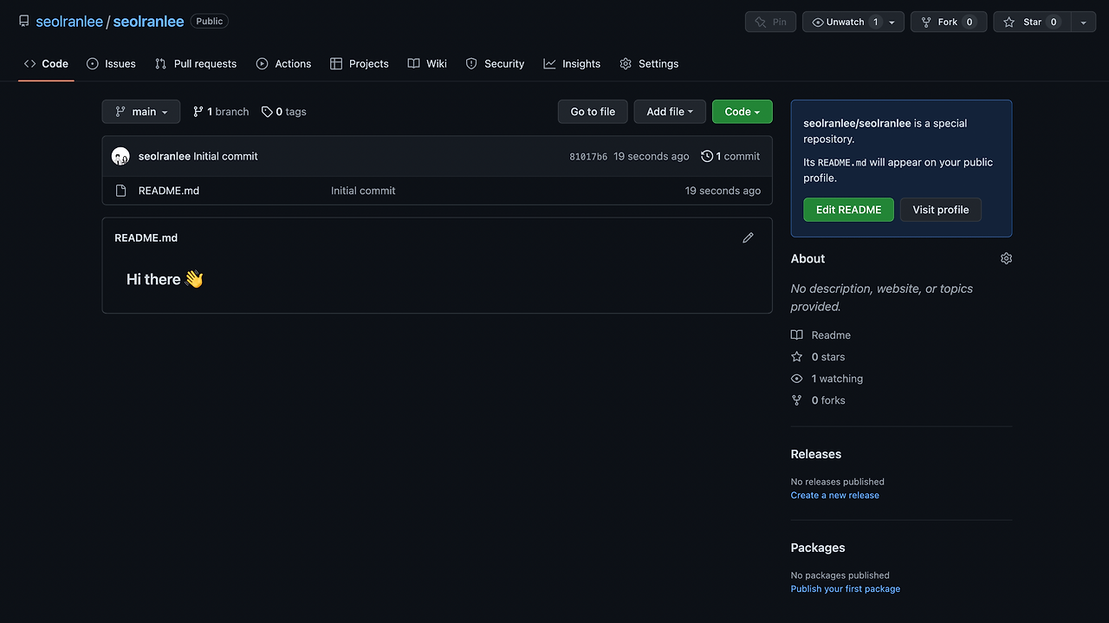The image size is (1109, 623).
Task: View the 1 branch link
Action: click(x=221, y=112)
